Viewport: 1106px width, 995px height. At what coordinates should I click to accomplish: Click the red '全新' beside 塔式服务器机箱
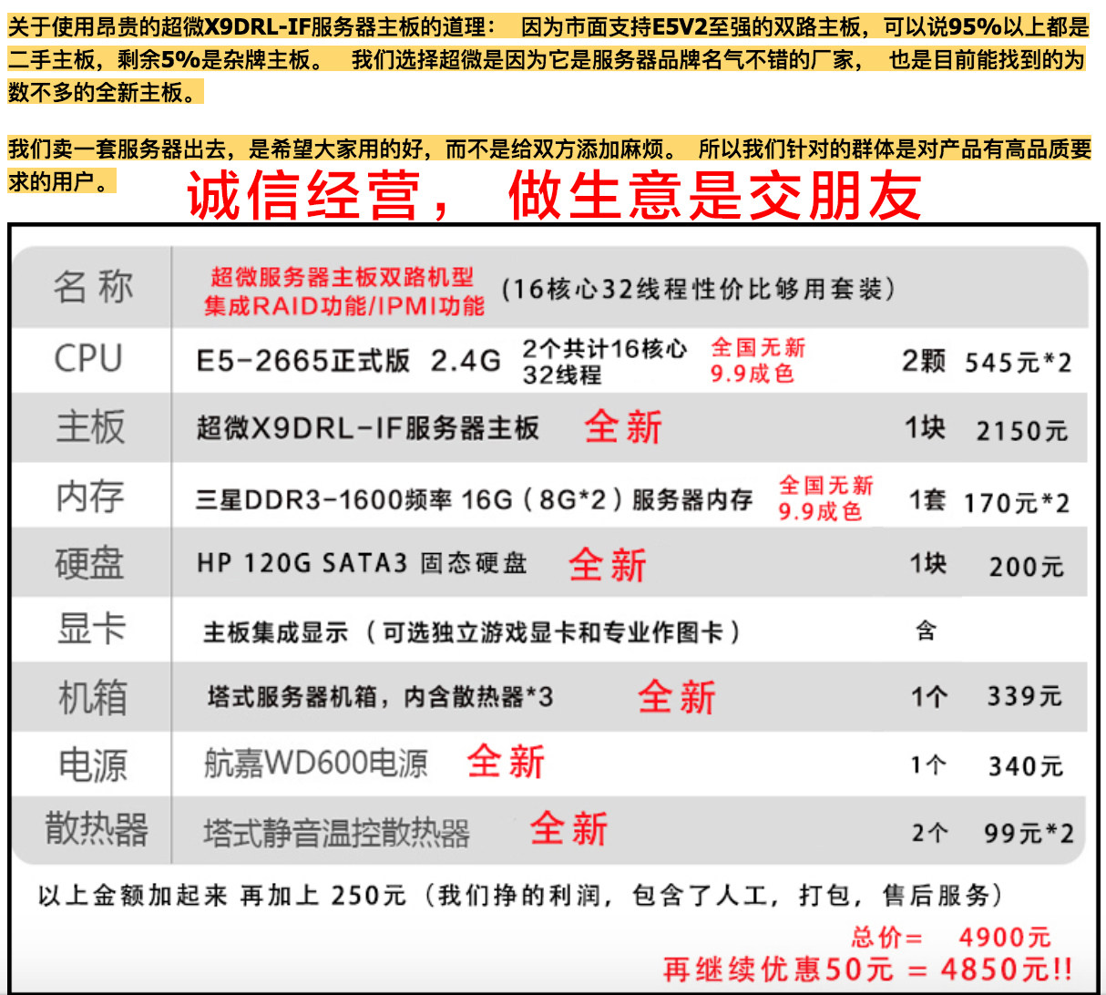click(677, 697)
